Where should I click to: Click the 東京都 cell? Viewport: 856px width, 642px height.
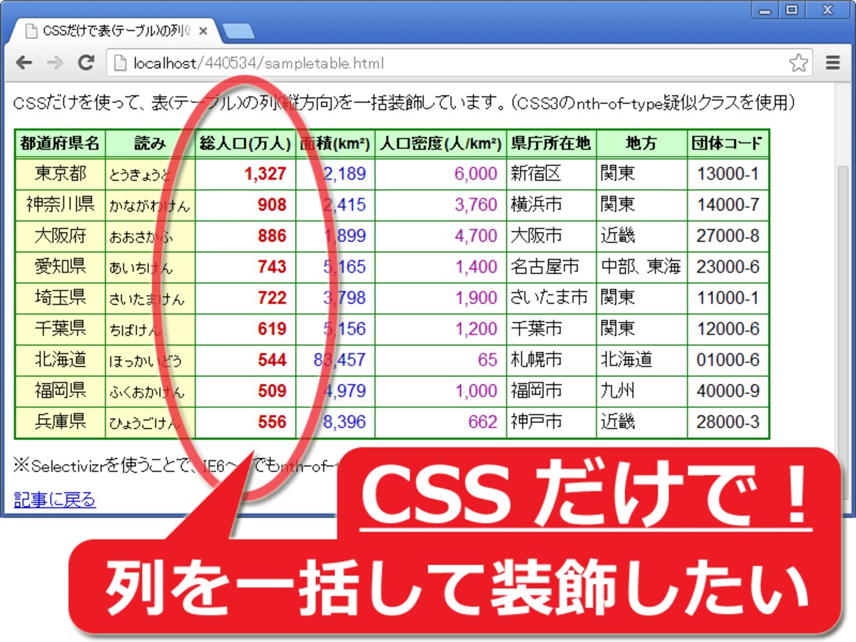coord(60,174)
